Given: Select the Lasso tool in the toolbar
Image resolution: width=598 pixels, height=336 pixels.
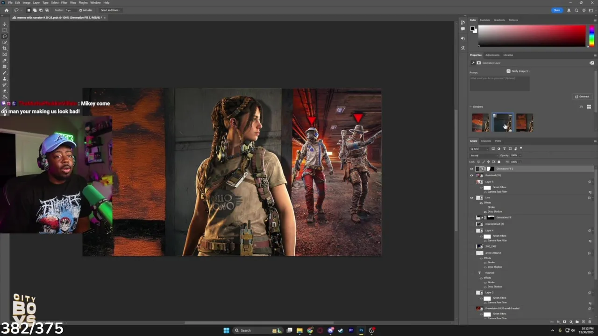Looking at the screenshot, I should [5, 36].
